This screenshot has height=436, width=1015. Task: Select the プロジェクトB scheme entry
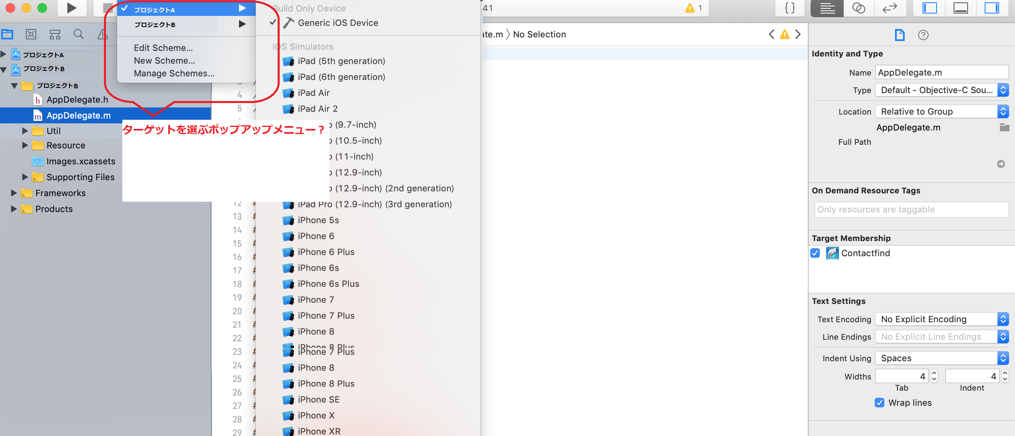pos(186,24)
